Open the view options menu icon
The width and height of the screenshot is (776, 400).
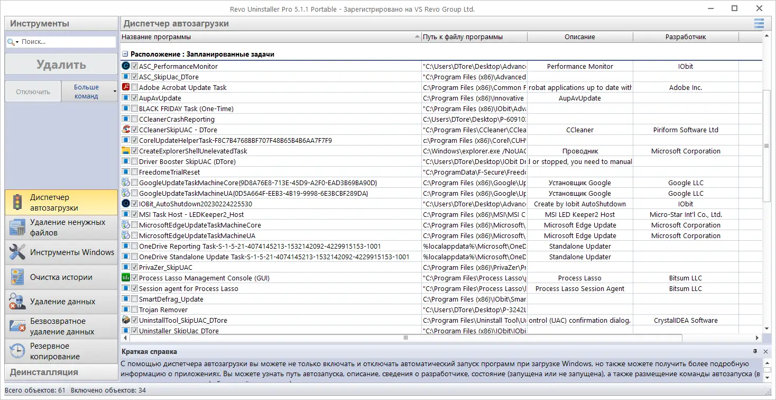759,23
